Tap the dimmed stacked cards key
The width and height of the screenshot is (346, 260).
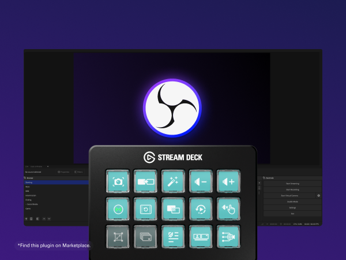tap(145, 237)
